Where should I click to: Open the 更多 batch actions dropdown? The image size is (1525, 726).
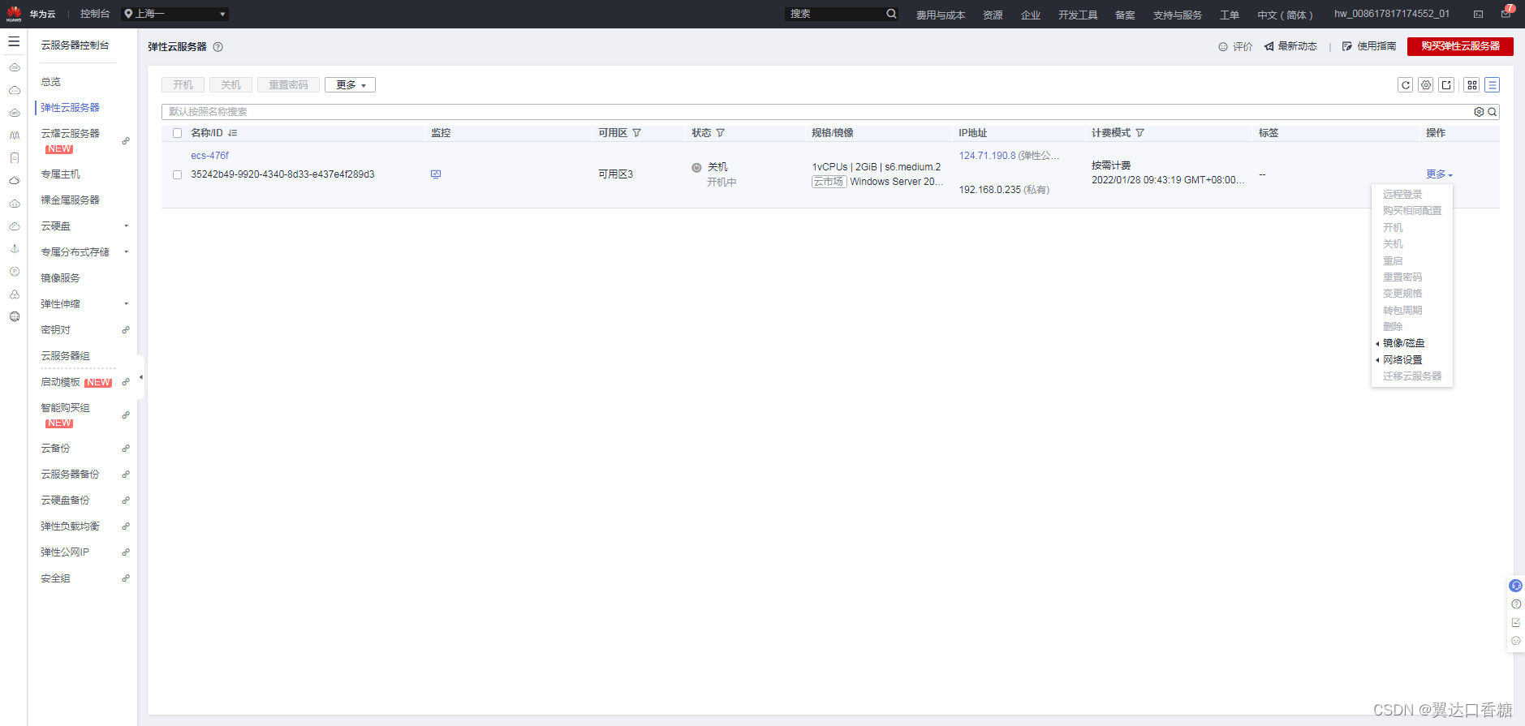[x=350, y=85]
